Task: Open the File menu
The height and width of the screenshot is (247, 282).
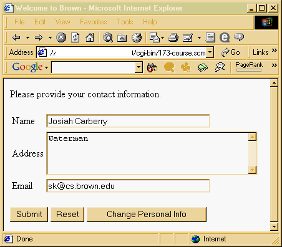Action: click(19, 22)
